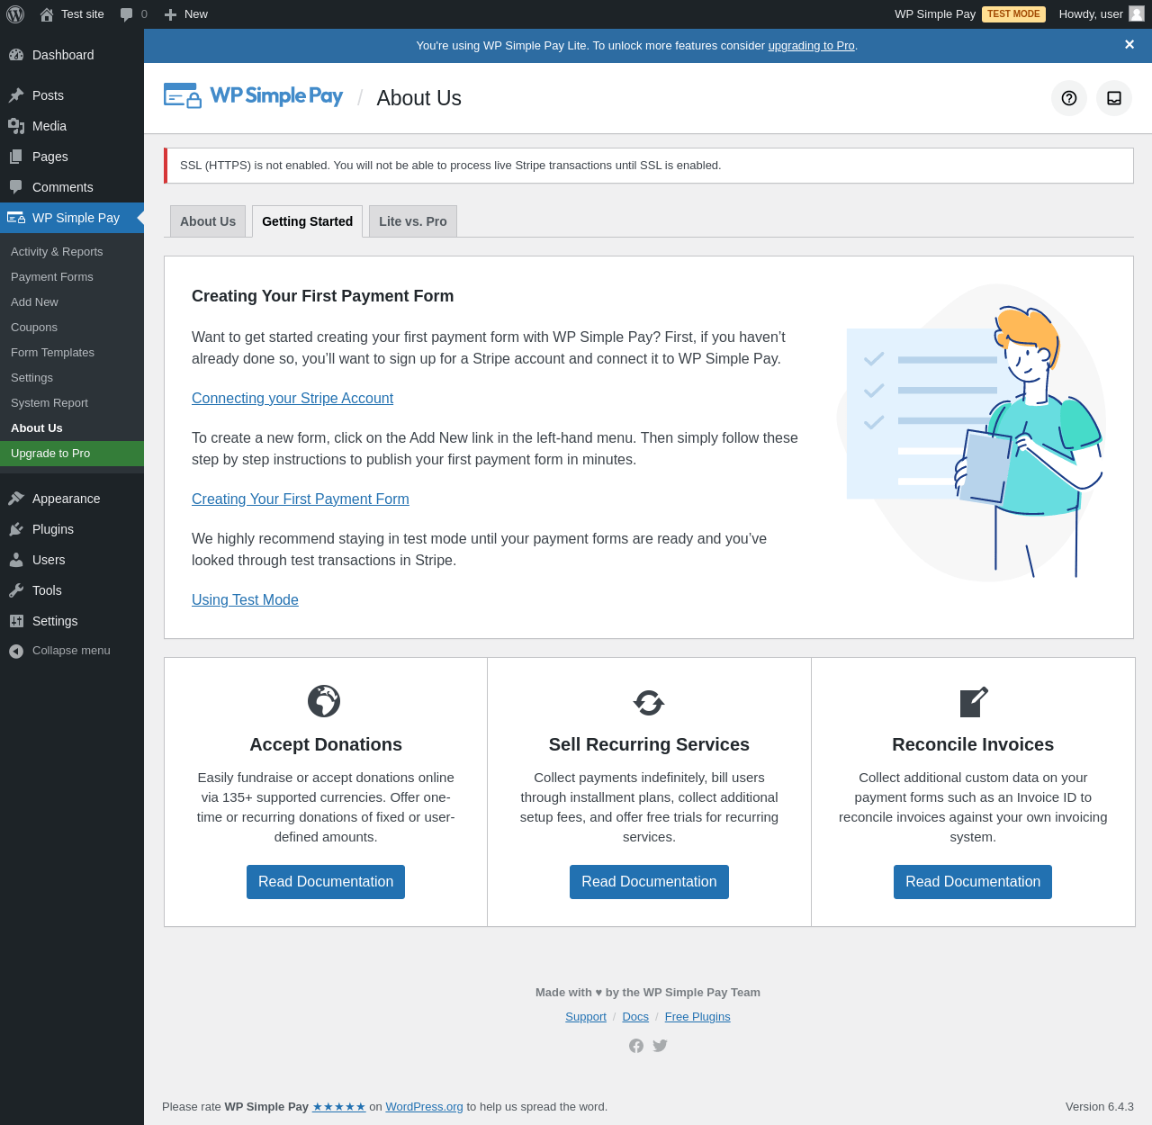This screenshot has height=1125, width=1152.
Task: Open the WordPress.org link in footer
Action: [x=425, y=1107]
